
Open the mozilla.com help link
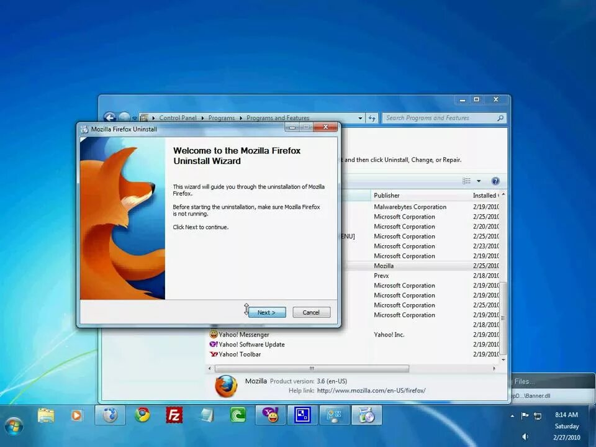pyautogui.click(x=371, y=391)
